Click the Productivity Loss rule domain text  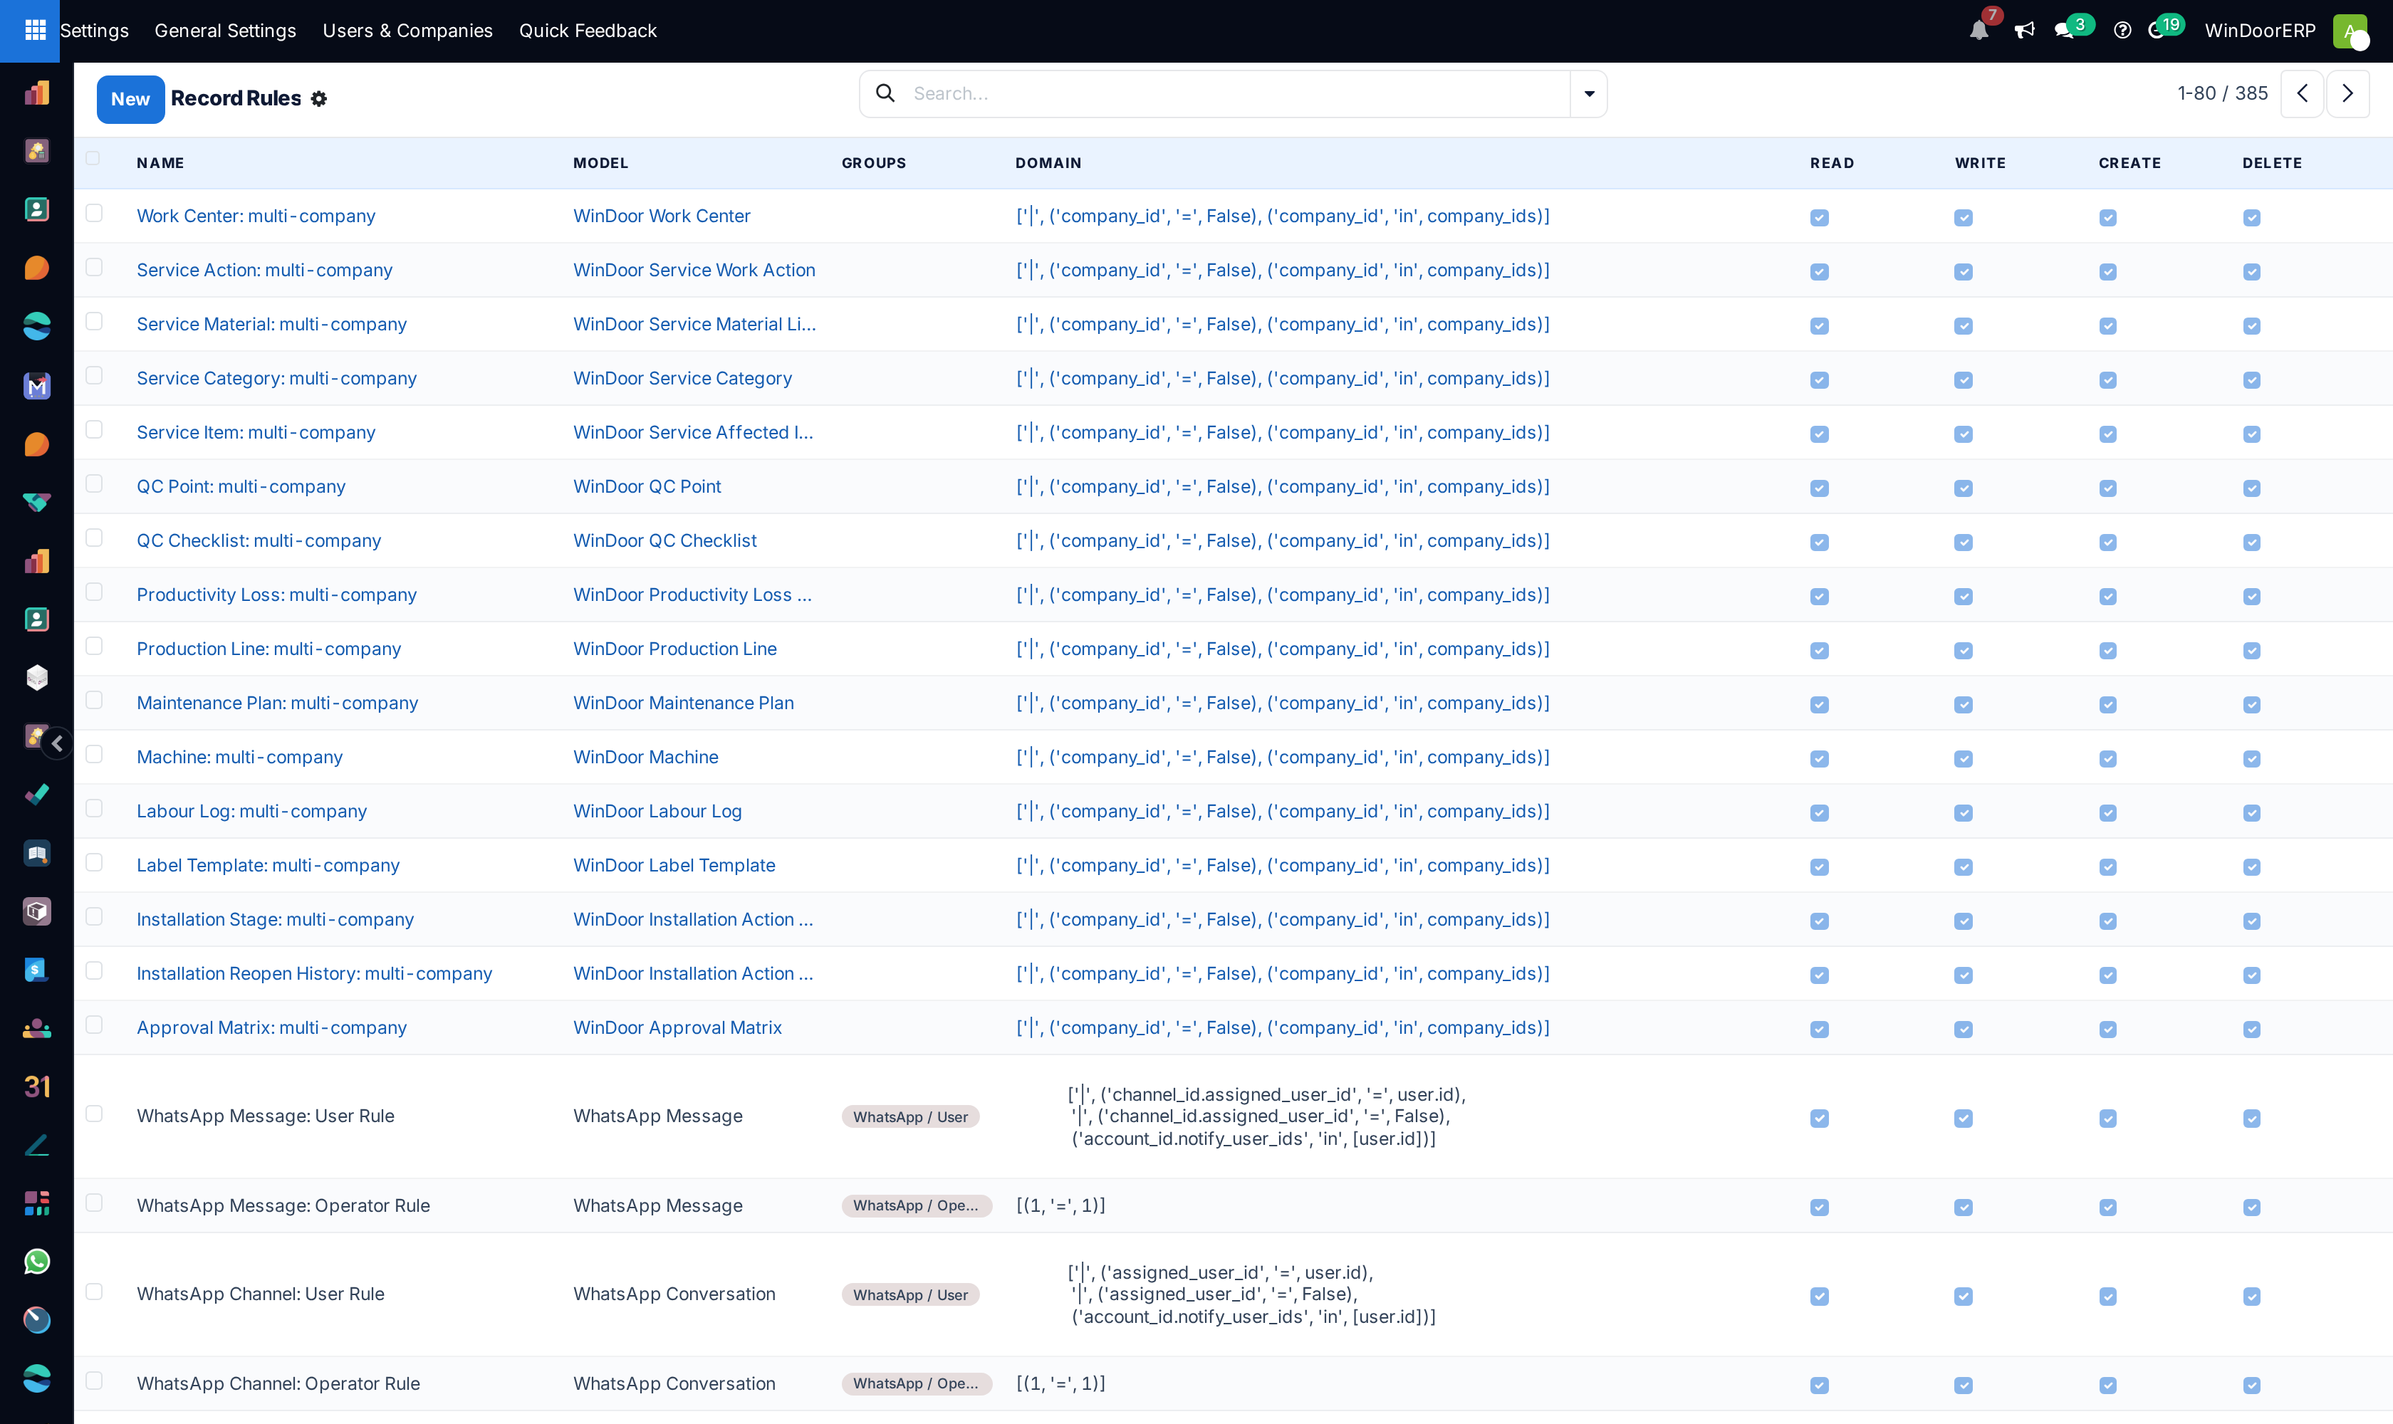point(1283,595)
